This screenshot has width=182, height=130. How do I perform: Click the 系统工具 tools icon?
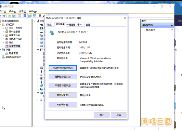point(3,25)
